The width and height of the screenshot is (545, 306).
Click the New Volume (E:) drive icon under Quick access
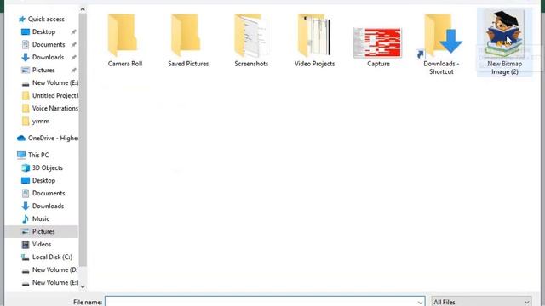pos(26,83)
